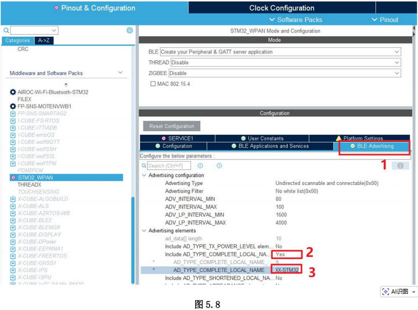The height and width of the screenshot is (310, 418).
Task: Open the ZIGBEE mode dropdown
Action: (397, 73)
